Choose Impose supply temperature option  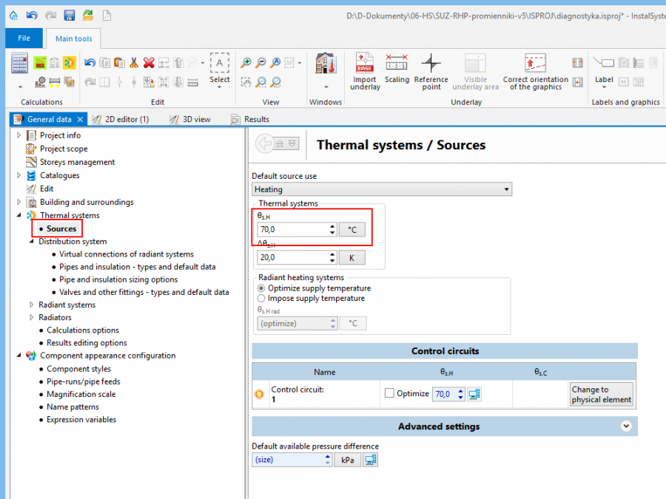[261, 299]
